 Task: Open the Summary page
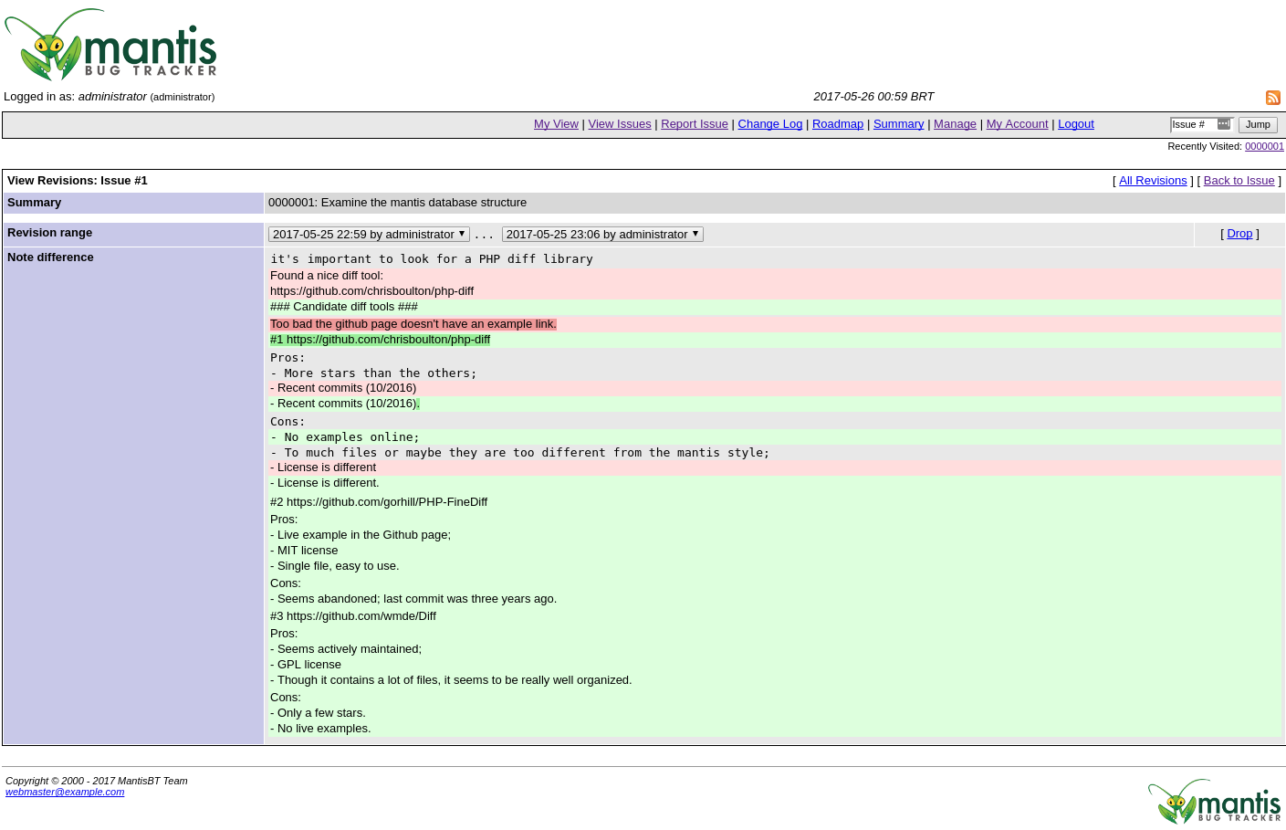[x=898, y=124]
